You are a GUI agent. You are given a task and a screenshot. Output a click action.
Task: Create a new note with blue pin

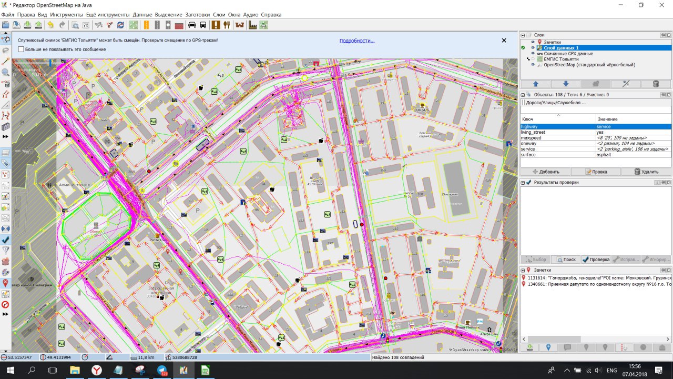click(548, 347)
